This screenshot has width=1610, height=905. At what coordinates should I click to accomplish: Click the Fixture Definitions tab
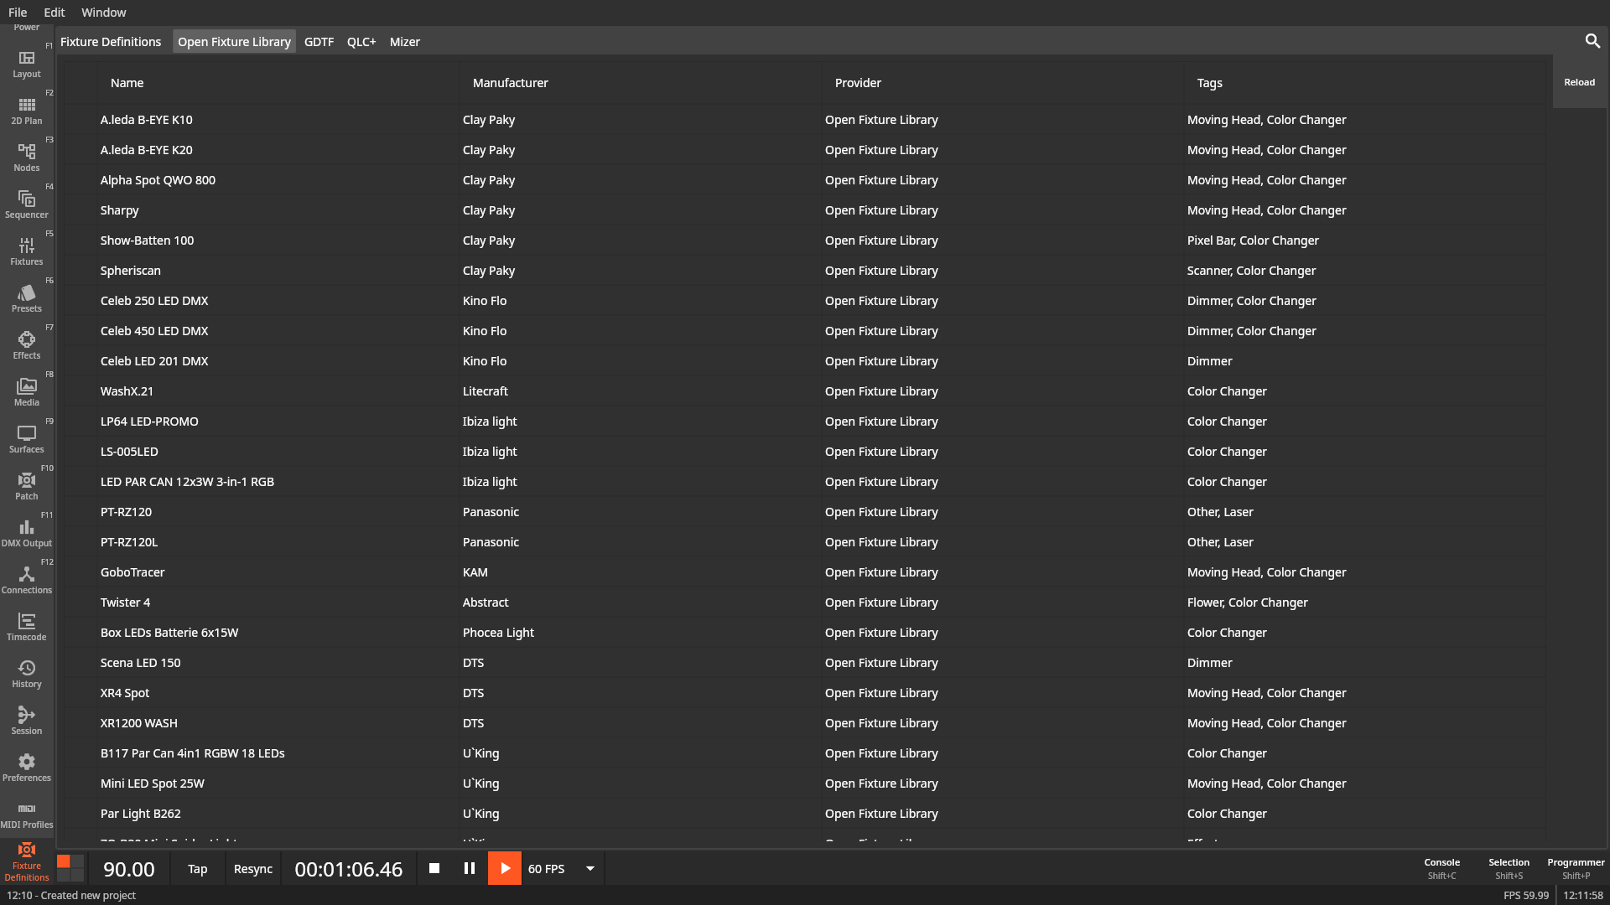point(110,41)
